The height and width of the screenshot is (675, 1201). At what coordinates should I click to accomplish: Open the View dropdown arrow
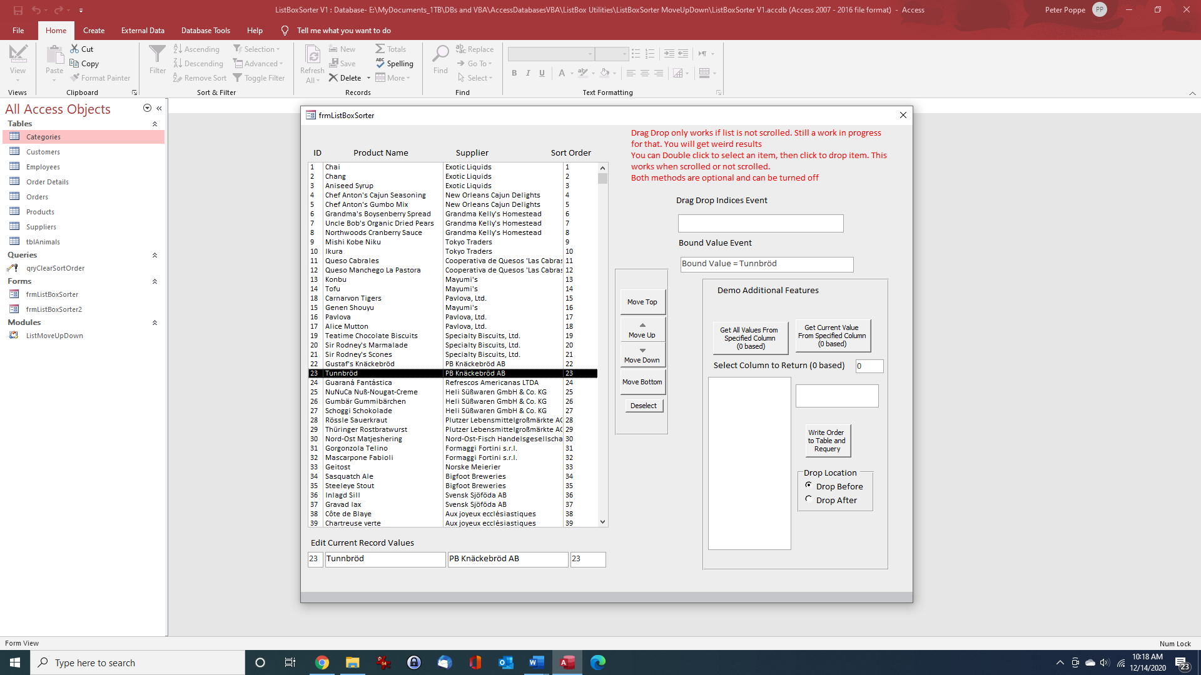pyautogui.click(x=18, y=81)
